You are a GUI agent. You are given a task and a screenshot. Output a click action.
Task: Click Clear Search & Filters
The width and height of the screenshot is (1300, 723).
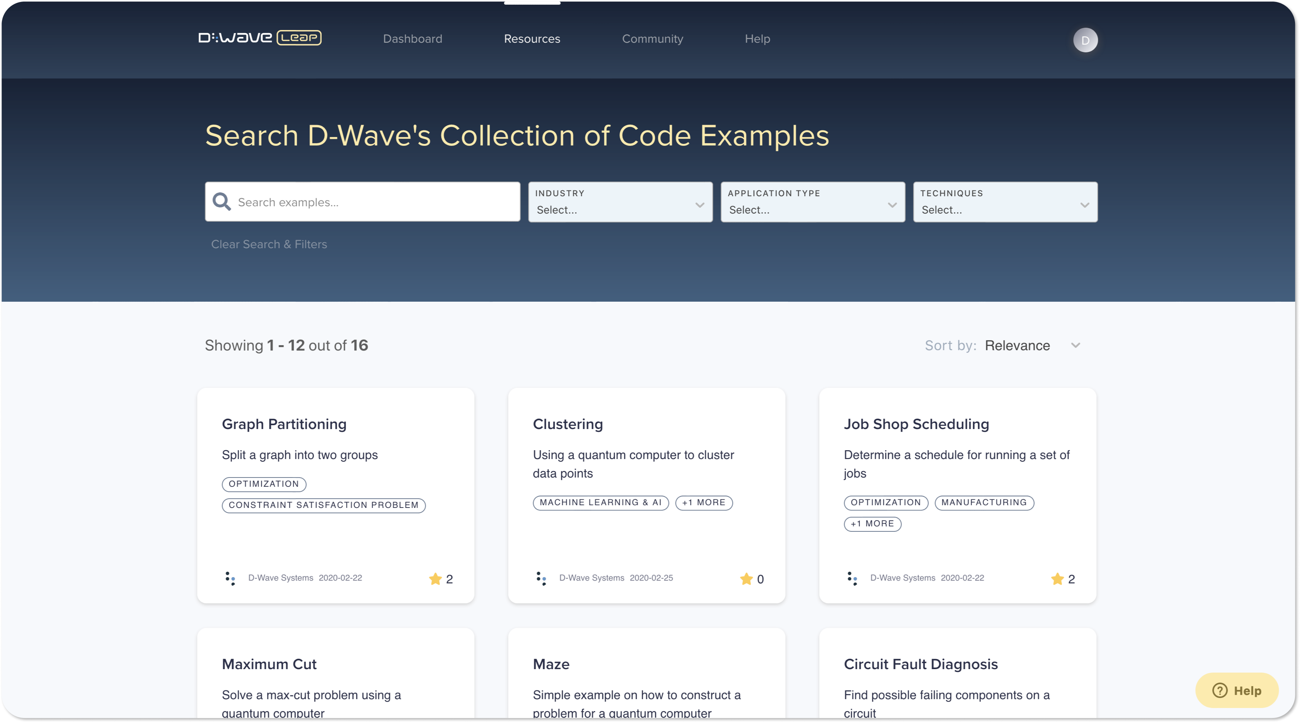(269, 244)
